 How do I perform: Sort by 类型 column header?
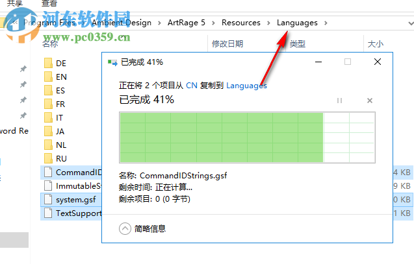[x=298, y=43]
